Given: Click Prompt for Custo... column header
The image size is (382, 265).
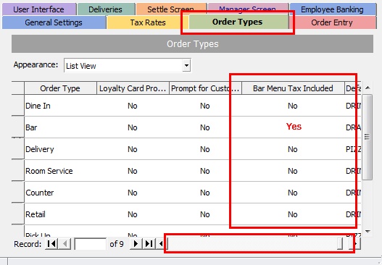Looking at the screenshot, I should tap(205, 88).
